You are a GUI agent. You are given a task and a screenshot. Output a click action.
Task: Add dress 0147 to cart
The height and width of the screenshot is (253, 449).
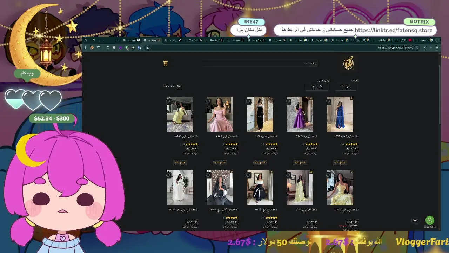point(300,162)
